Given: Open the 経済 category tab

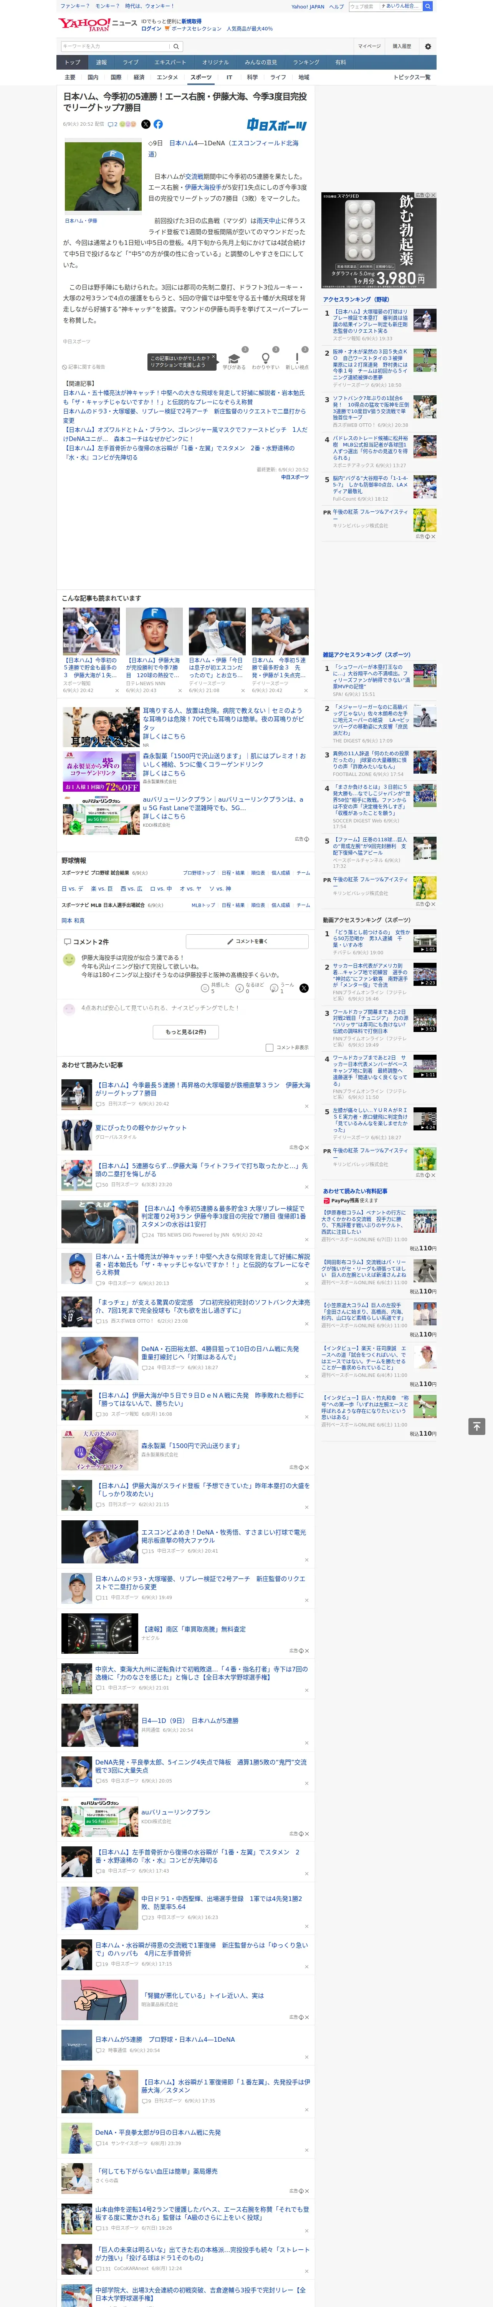Looking at the screenshot, I should [139, 77].
